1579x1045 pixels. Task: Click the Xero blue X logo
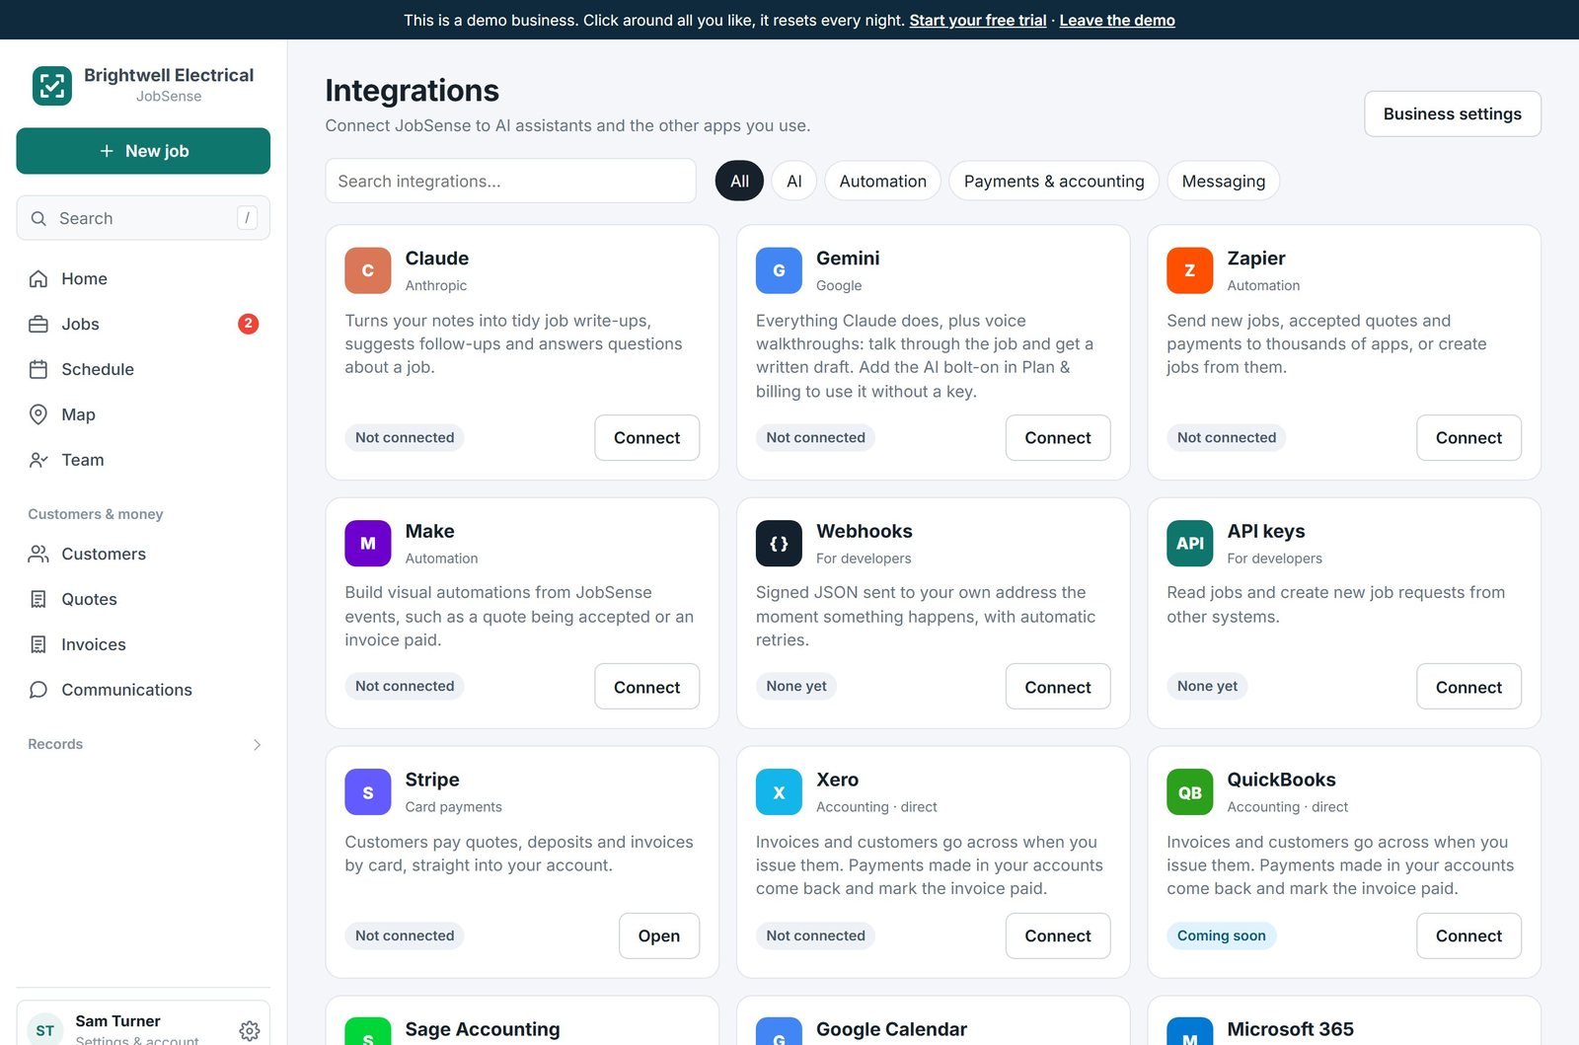pyautogui.click(x=779, y=792)
